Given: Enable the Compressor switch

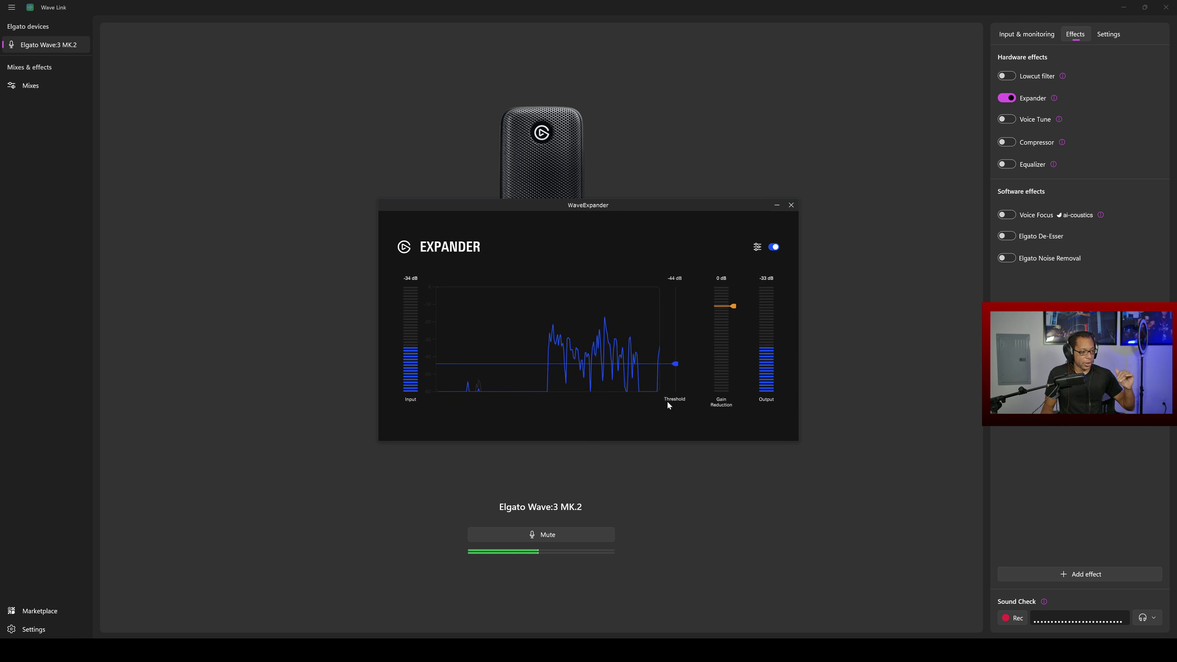Looking at the screenshot, I should pyautogui.click(x=1007, y=142).
